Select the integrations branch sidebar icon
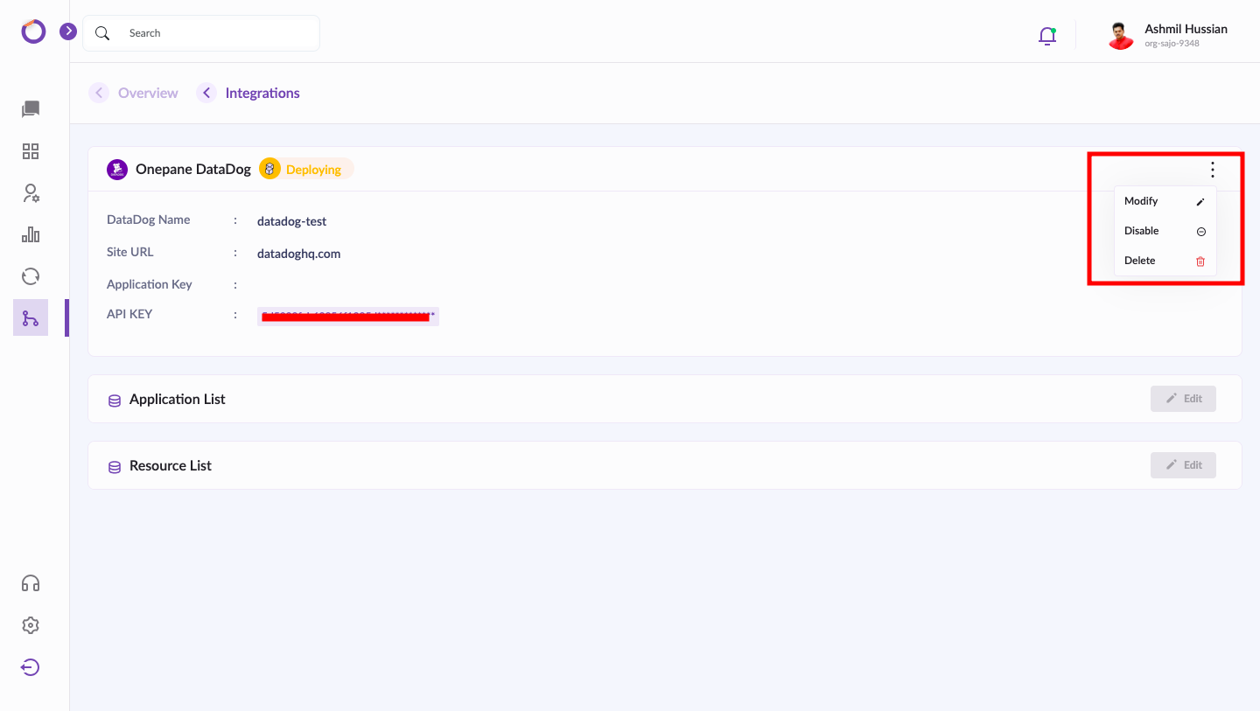 click(x=31, y=318)
